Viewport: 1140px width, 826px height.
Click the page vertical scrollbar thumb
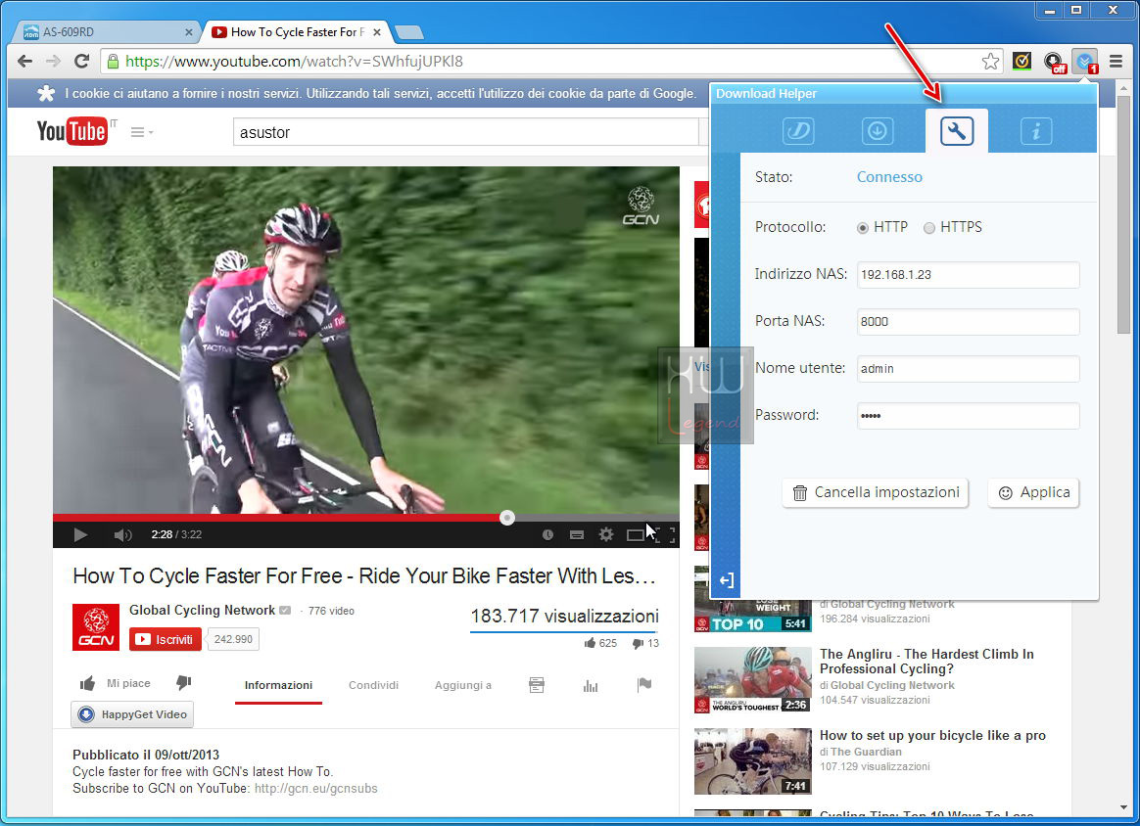(1124, 214)
